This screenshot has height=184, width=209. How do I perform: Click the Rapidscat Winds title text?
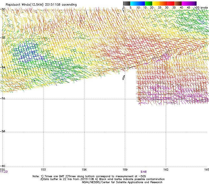point(25,5)
